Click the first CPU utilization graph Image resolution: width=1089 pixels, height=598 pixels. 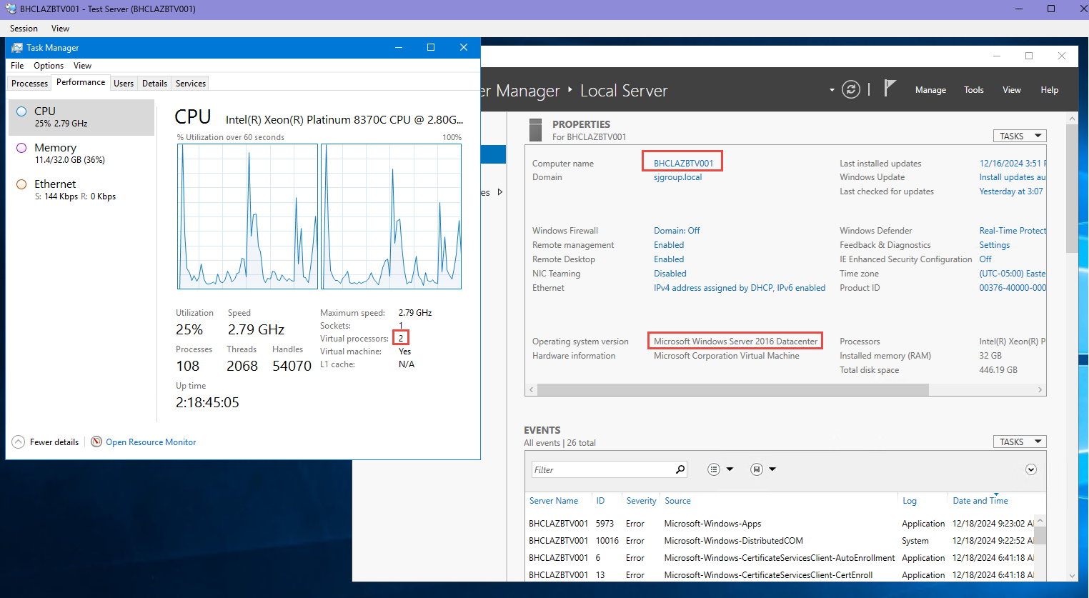247,216
